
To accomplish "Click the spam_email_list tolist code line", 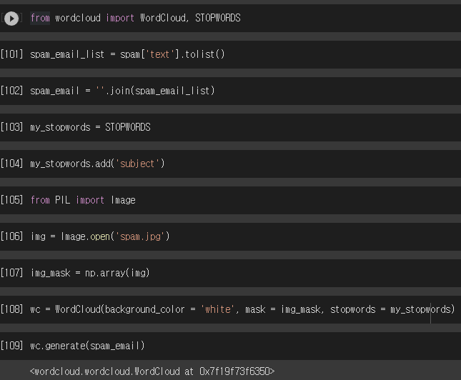I will (x=127, y=54).
